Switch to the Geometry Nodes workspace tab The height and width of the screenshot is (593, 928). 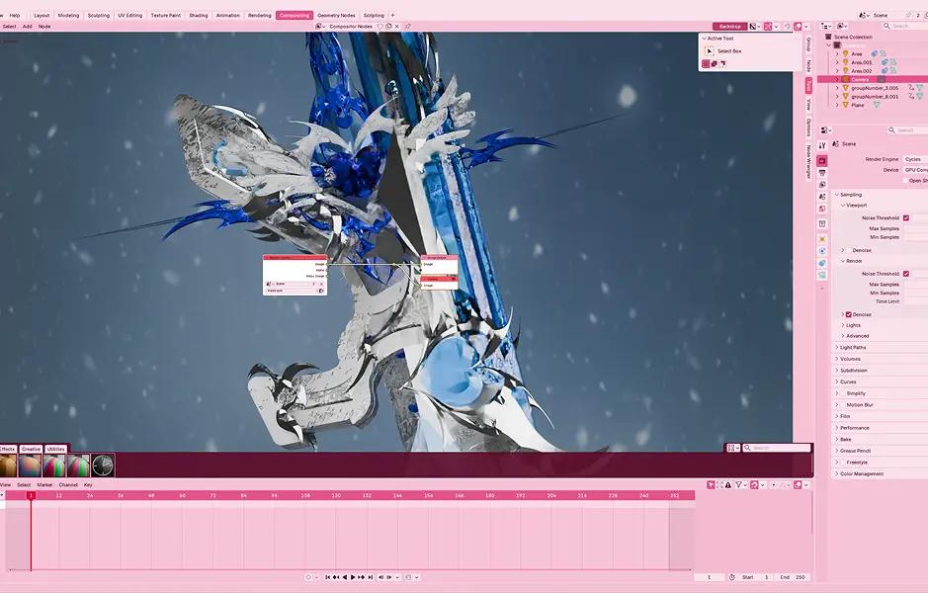[336, 16]
